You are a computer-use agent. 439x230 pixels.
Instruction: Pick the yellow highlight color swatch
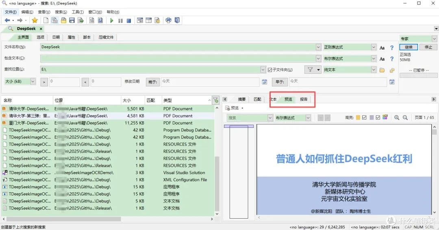358,117
